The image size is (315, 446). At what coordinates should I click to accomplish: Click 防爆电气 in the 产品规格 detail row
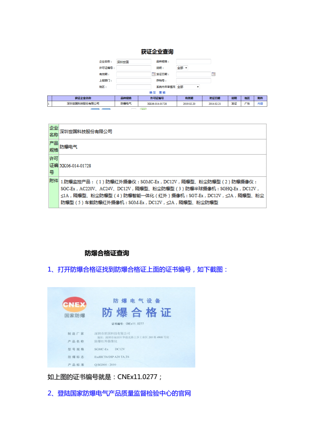pos(68,147)
